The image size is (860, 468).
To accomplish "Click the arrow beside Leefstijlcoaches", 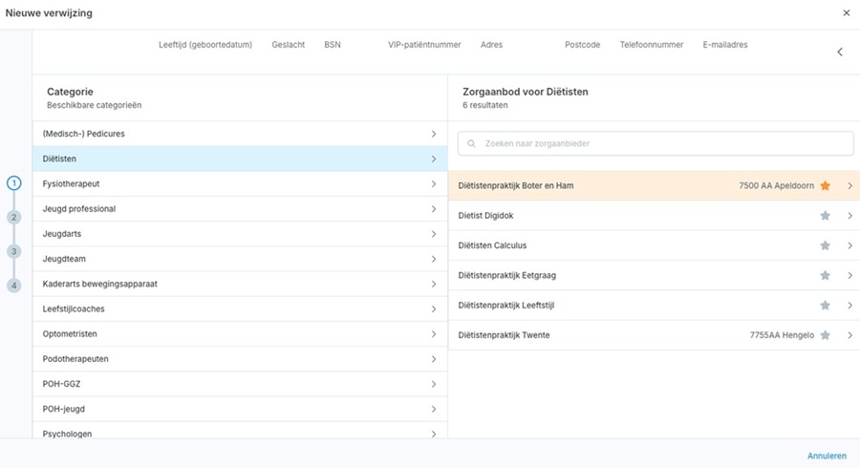I will (x=433, y=309).
